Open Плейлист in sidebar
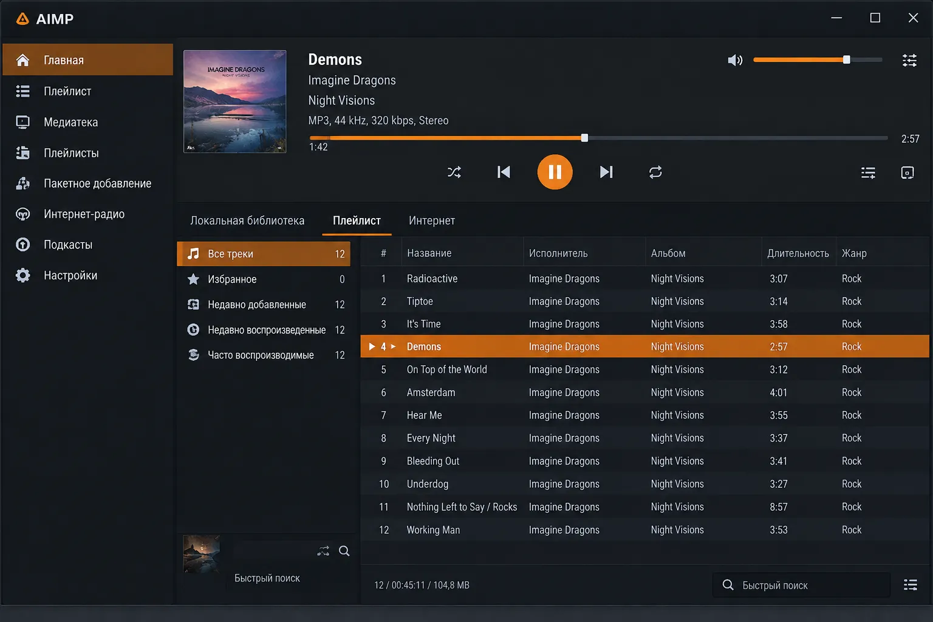The width and height of the screenshot is (933, 622). coord(88,91)
